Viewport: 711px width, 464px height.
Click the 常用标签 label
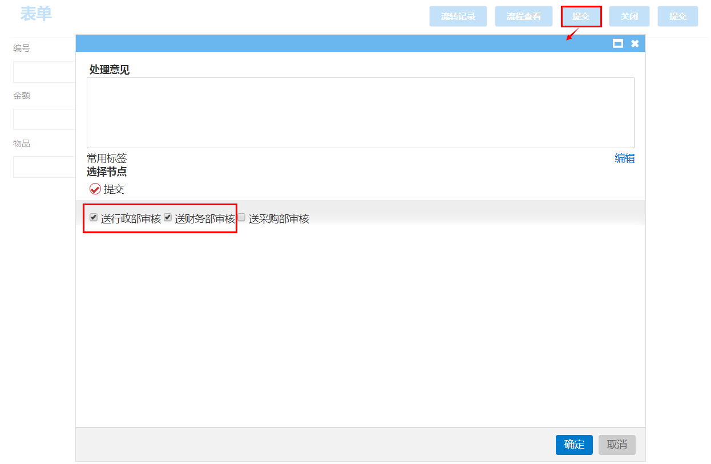pyautogui.click(x=107, y=158)
